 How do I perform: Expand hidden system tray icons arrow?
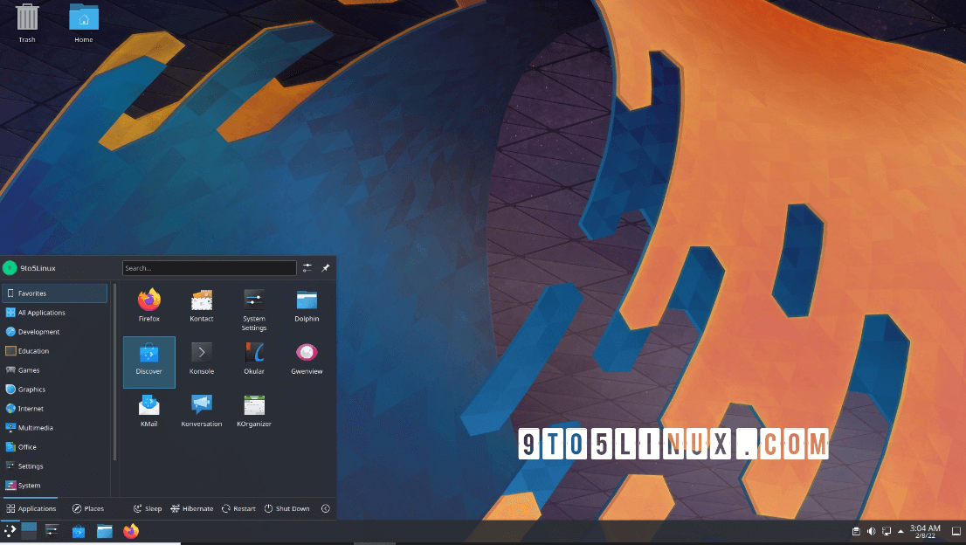(x=900, y=531)
